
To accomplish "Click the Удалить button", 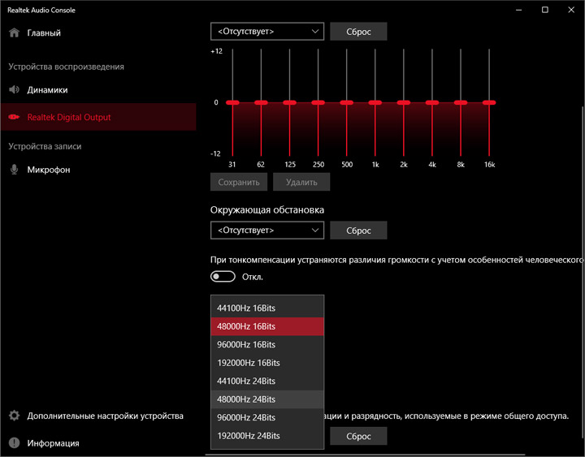I will [x=301, y=182].
